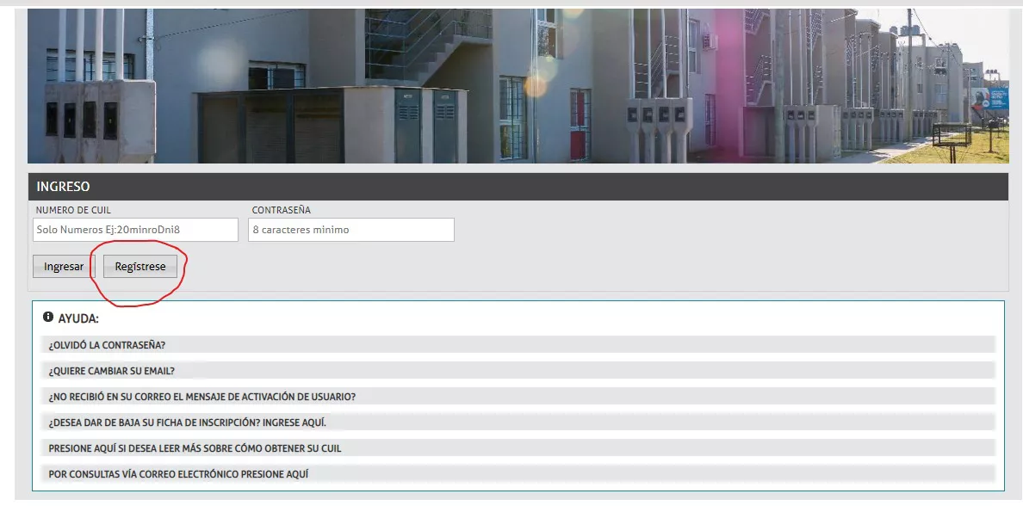
Task: Open the activation message not received help
Action: point(202,397)
